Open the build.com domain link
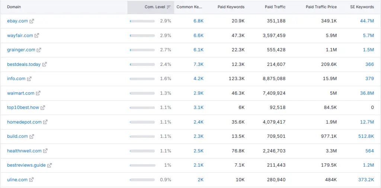 click(x=17, y=137)
